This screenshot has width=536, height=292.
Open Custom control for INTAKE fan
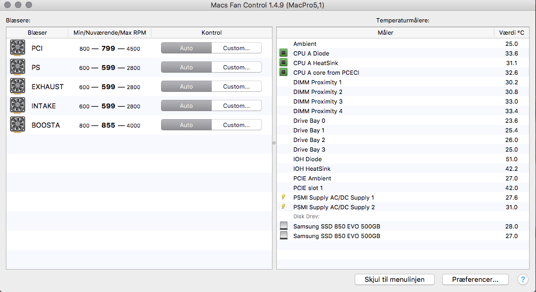tap(237, 106)
